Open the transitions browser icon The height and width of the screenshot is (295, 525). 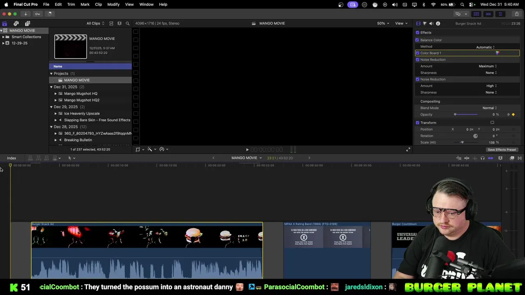[x=520, y=158]
